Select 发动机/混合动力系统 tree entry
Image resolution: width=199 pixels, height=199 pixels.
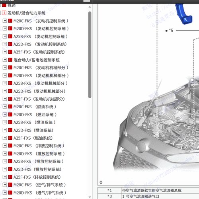tap(26, 13)
